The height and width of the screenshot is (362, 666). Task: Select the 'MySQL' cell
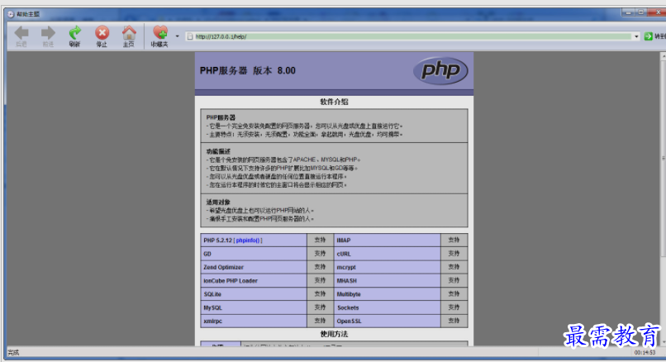coord(254,307)
